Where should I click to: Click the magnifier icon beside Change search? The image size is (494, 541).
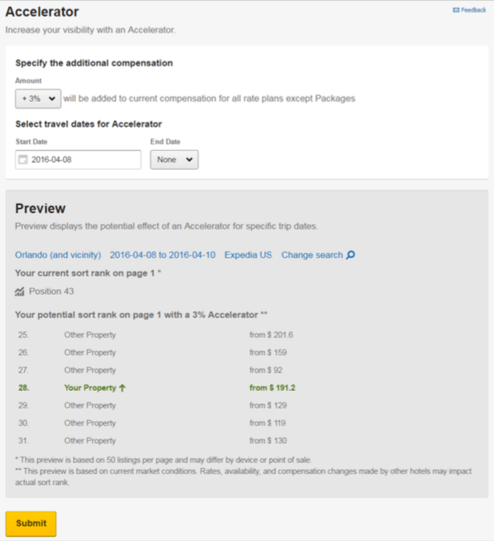351,255
